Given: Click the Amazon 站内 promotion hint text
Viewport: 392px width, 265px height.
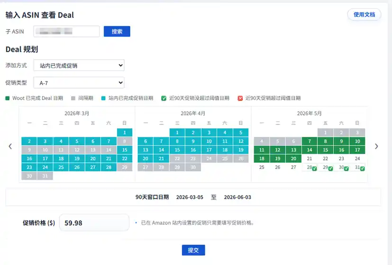Looking at the screenshot, I should (198, 222).
